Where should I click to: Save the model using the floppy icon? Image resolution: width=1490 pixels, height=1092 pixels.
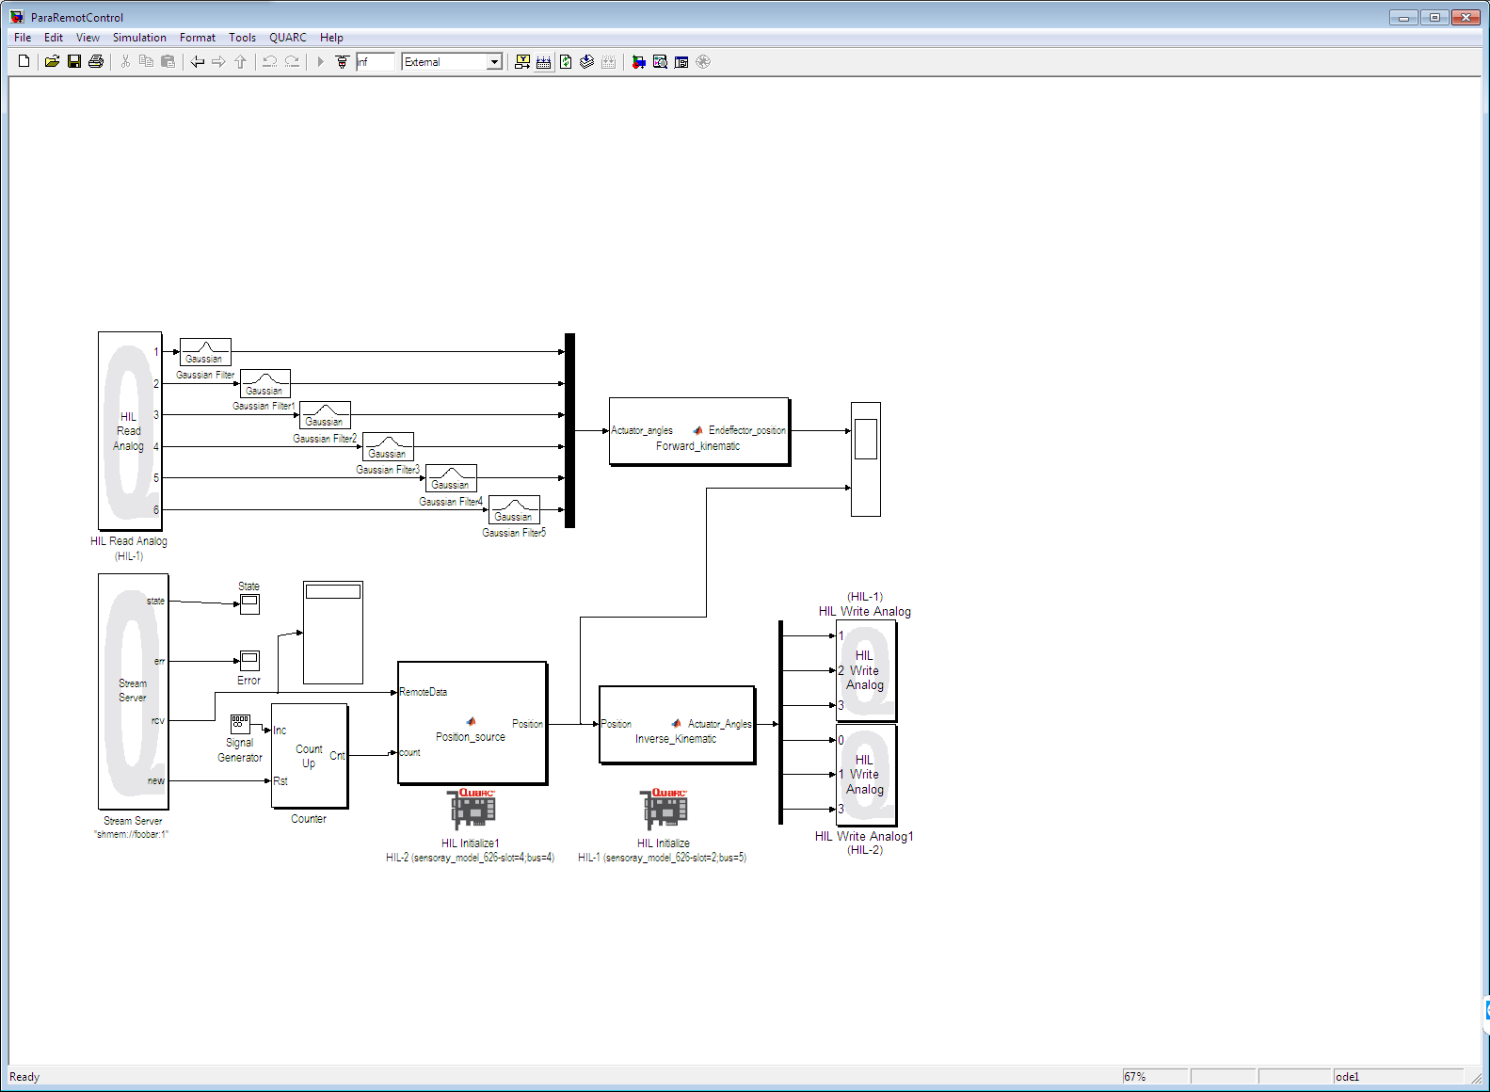tap(73, 62)
